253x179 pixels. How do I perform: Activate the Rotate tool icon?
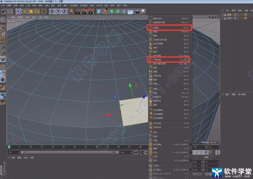click(x=37, y=12)
